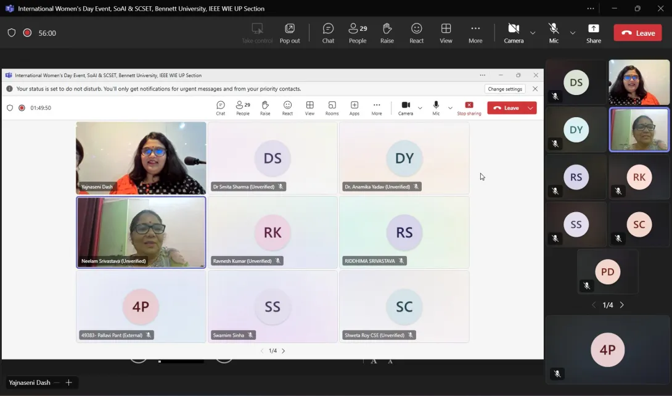Open Chat in the shared inner Teams window
This screenshot has width=672, height=396.
220,108
